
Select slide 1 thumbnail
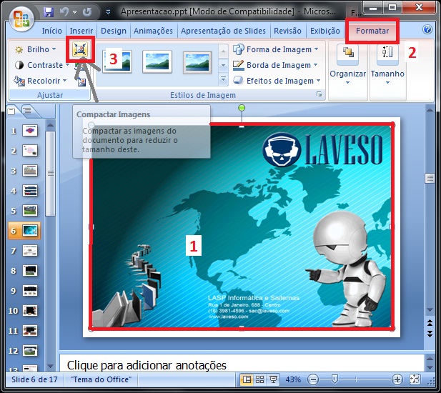[30, 131]
